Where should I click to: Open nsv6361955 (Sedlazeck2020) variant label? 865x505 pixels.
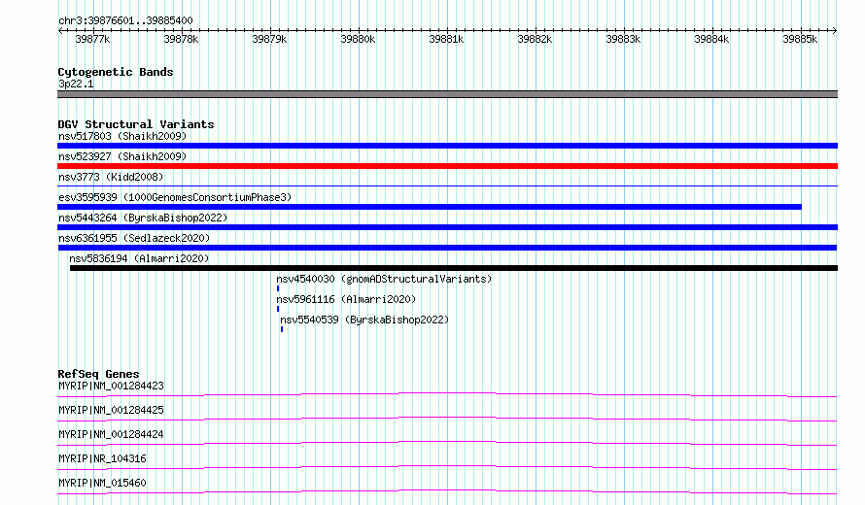tap(134, 238)
